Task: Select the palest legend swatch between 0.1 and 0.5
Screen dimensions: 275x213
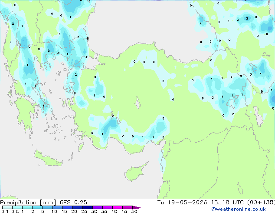Action: (x=7, y=207)
